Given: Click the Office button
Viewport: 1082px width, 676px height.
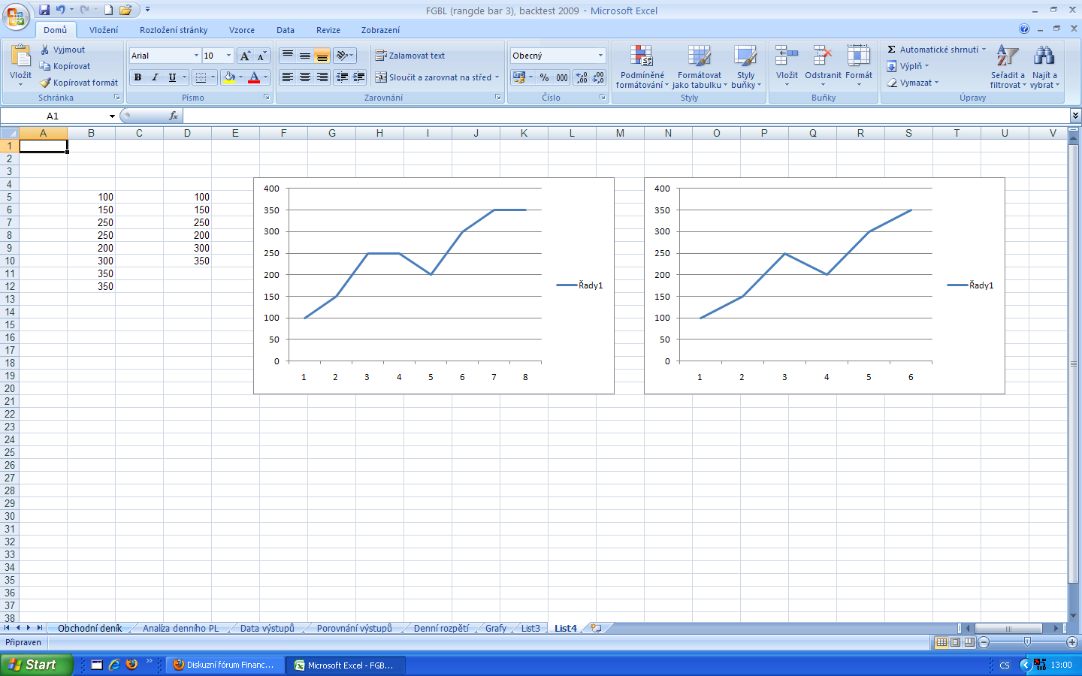Looking at the screenshot, I should click(x=16, y=17).
